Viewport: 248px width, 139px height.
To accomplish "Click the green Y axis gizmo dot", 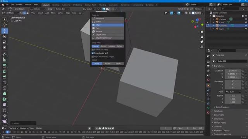I will pos(202,25).
